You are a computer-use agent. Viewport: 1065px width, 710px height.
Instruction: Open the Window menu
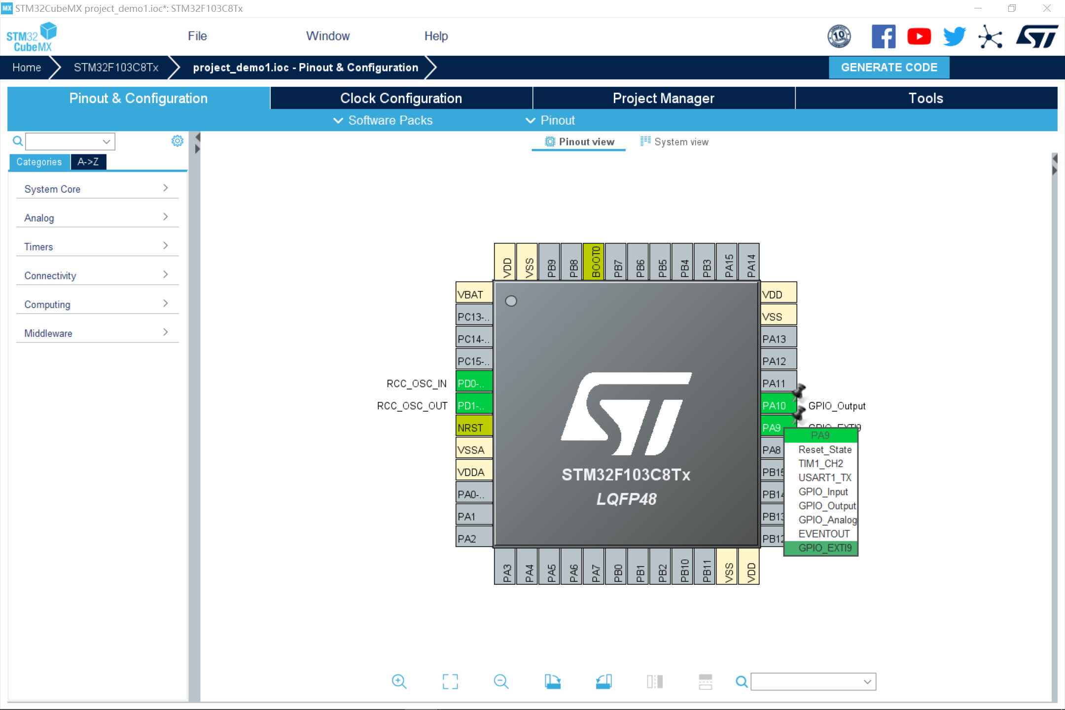click(328, 36)
